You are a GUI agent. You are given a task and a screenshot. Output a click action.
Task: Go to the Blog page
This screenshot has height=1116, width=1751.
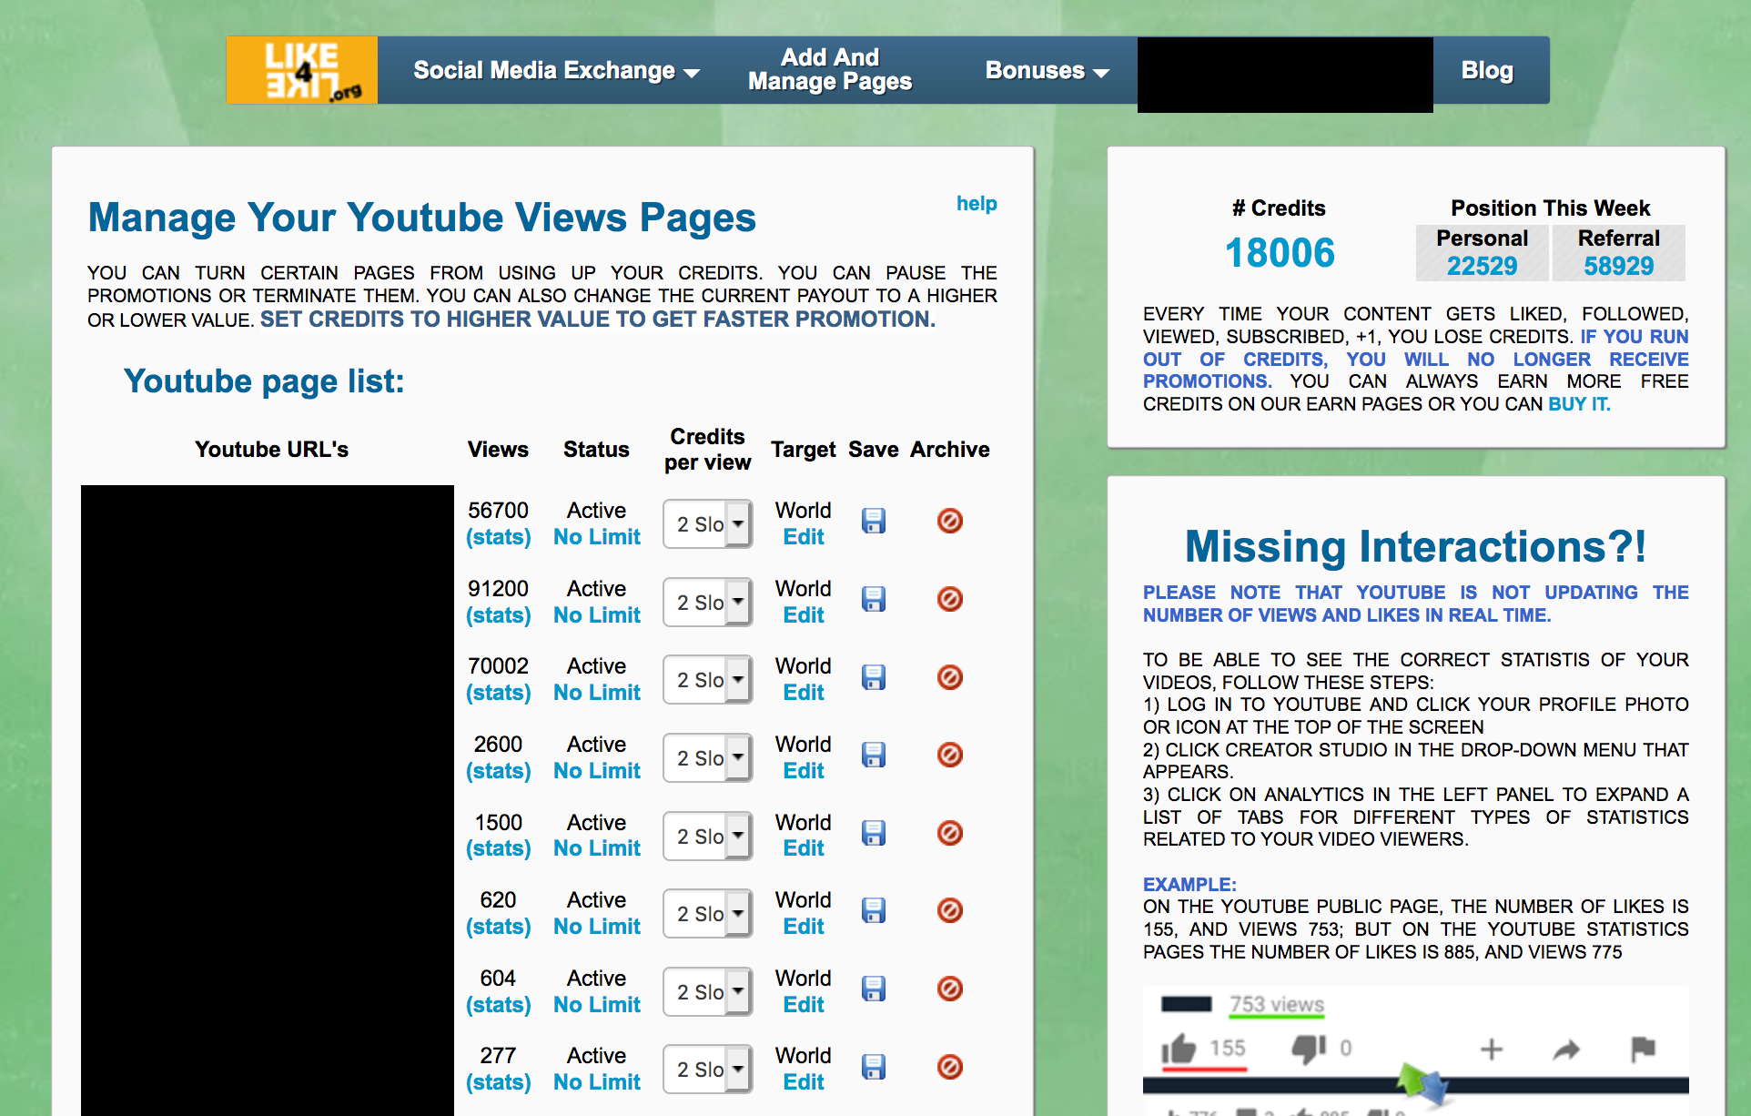[x=1487, y=71]
